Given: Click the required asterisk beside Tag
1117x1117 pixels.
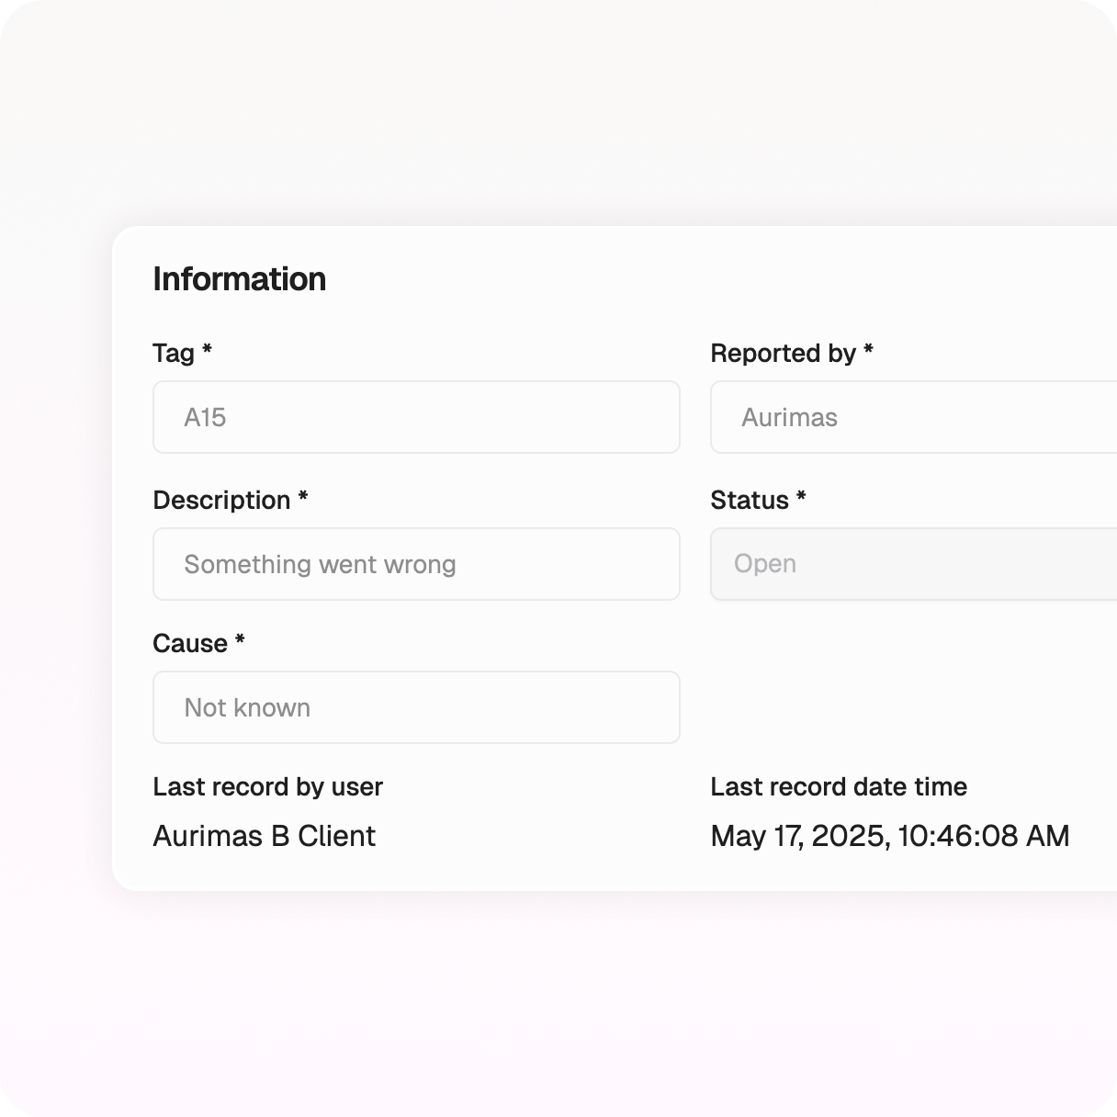Looking at the screenshot, I should [x=208, y=350].
